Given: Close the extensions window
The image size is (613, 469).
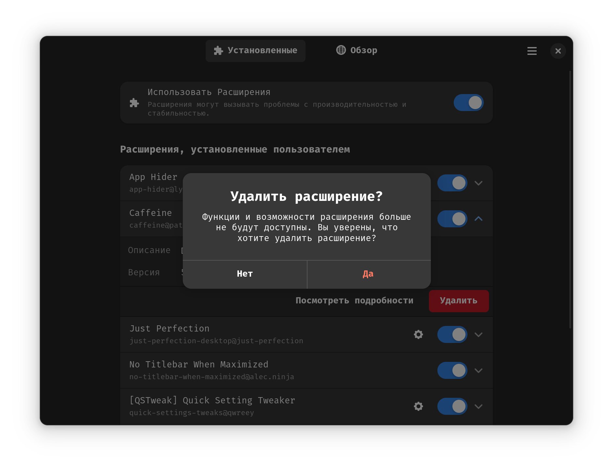Looking at the screenshot, I should [x=558, y=51].
